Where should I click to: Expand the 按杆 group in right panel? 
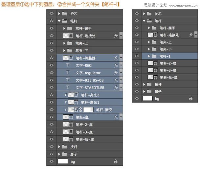point(144,84)
